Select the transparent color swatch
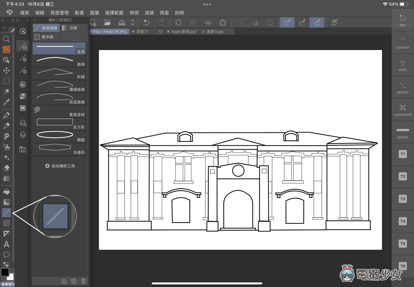This screenshot has height=287, width=414. (x=8, y=284)
